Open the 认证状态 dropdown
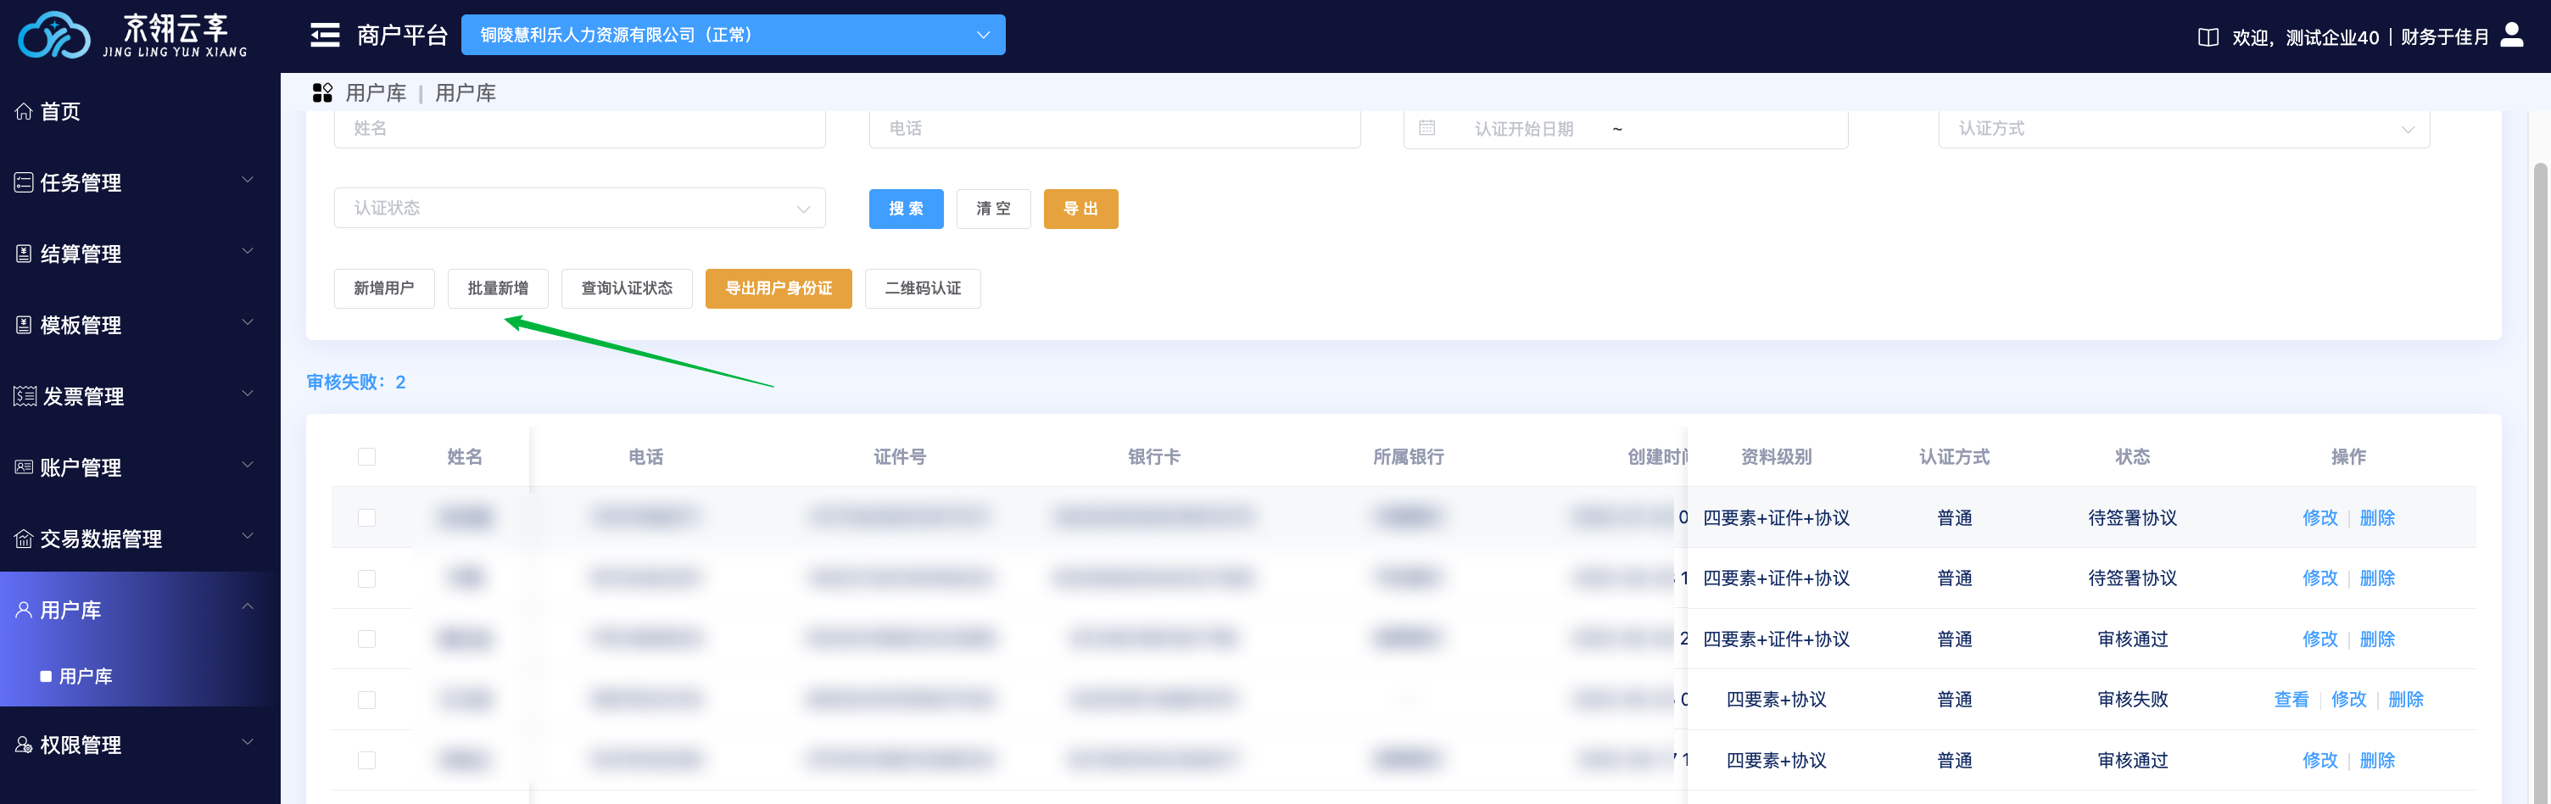Viewport: 2551px width, 804px height. click(x=579, y=209)
